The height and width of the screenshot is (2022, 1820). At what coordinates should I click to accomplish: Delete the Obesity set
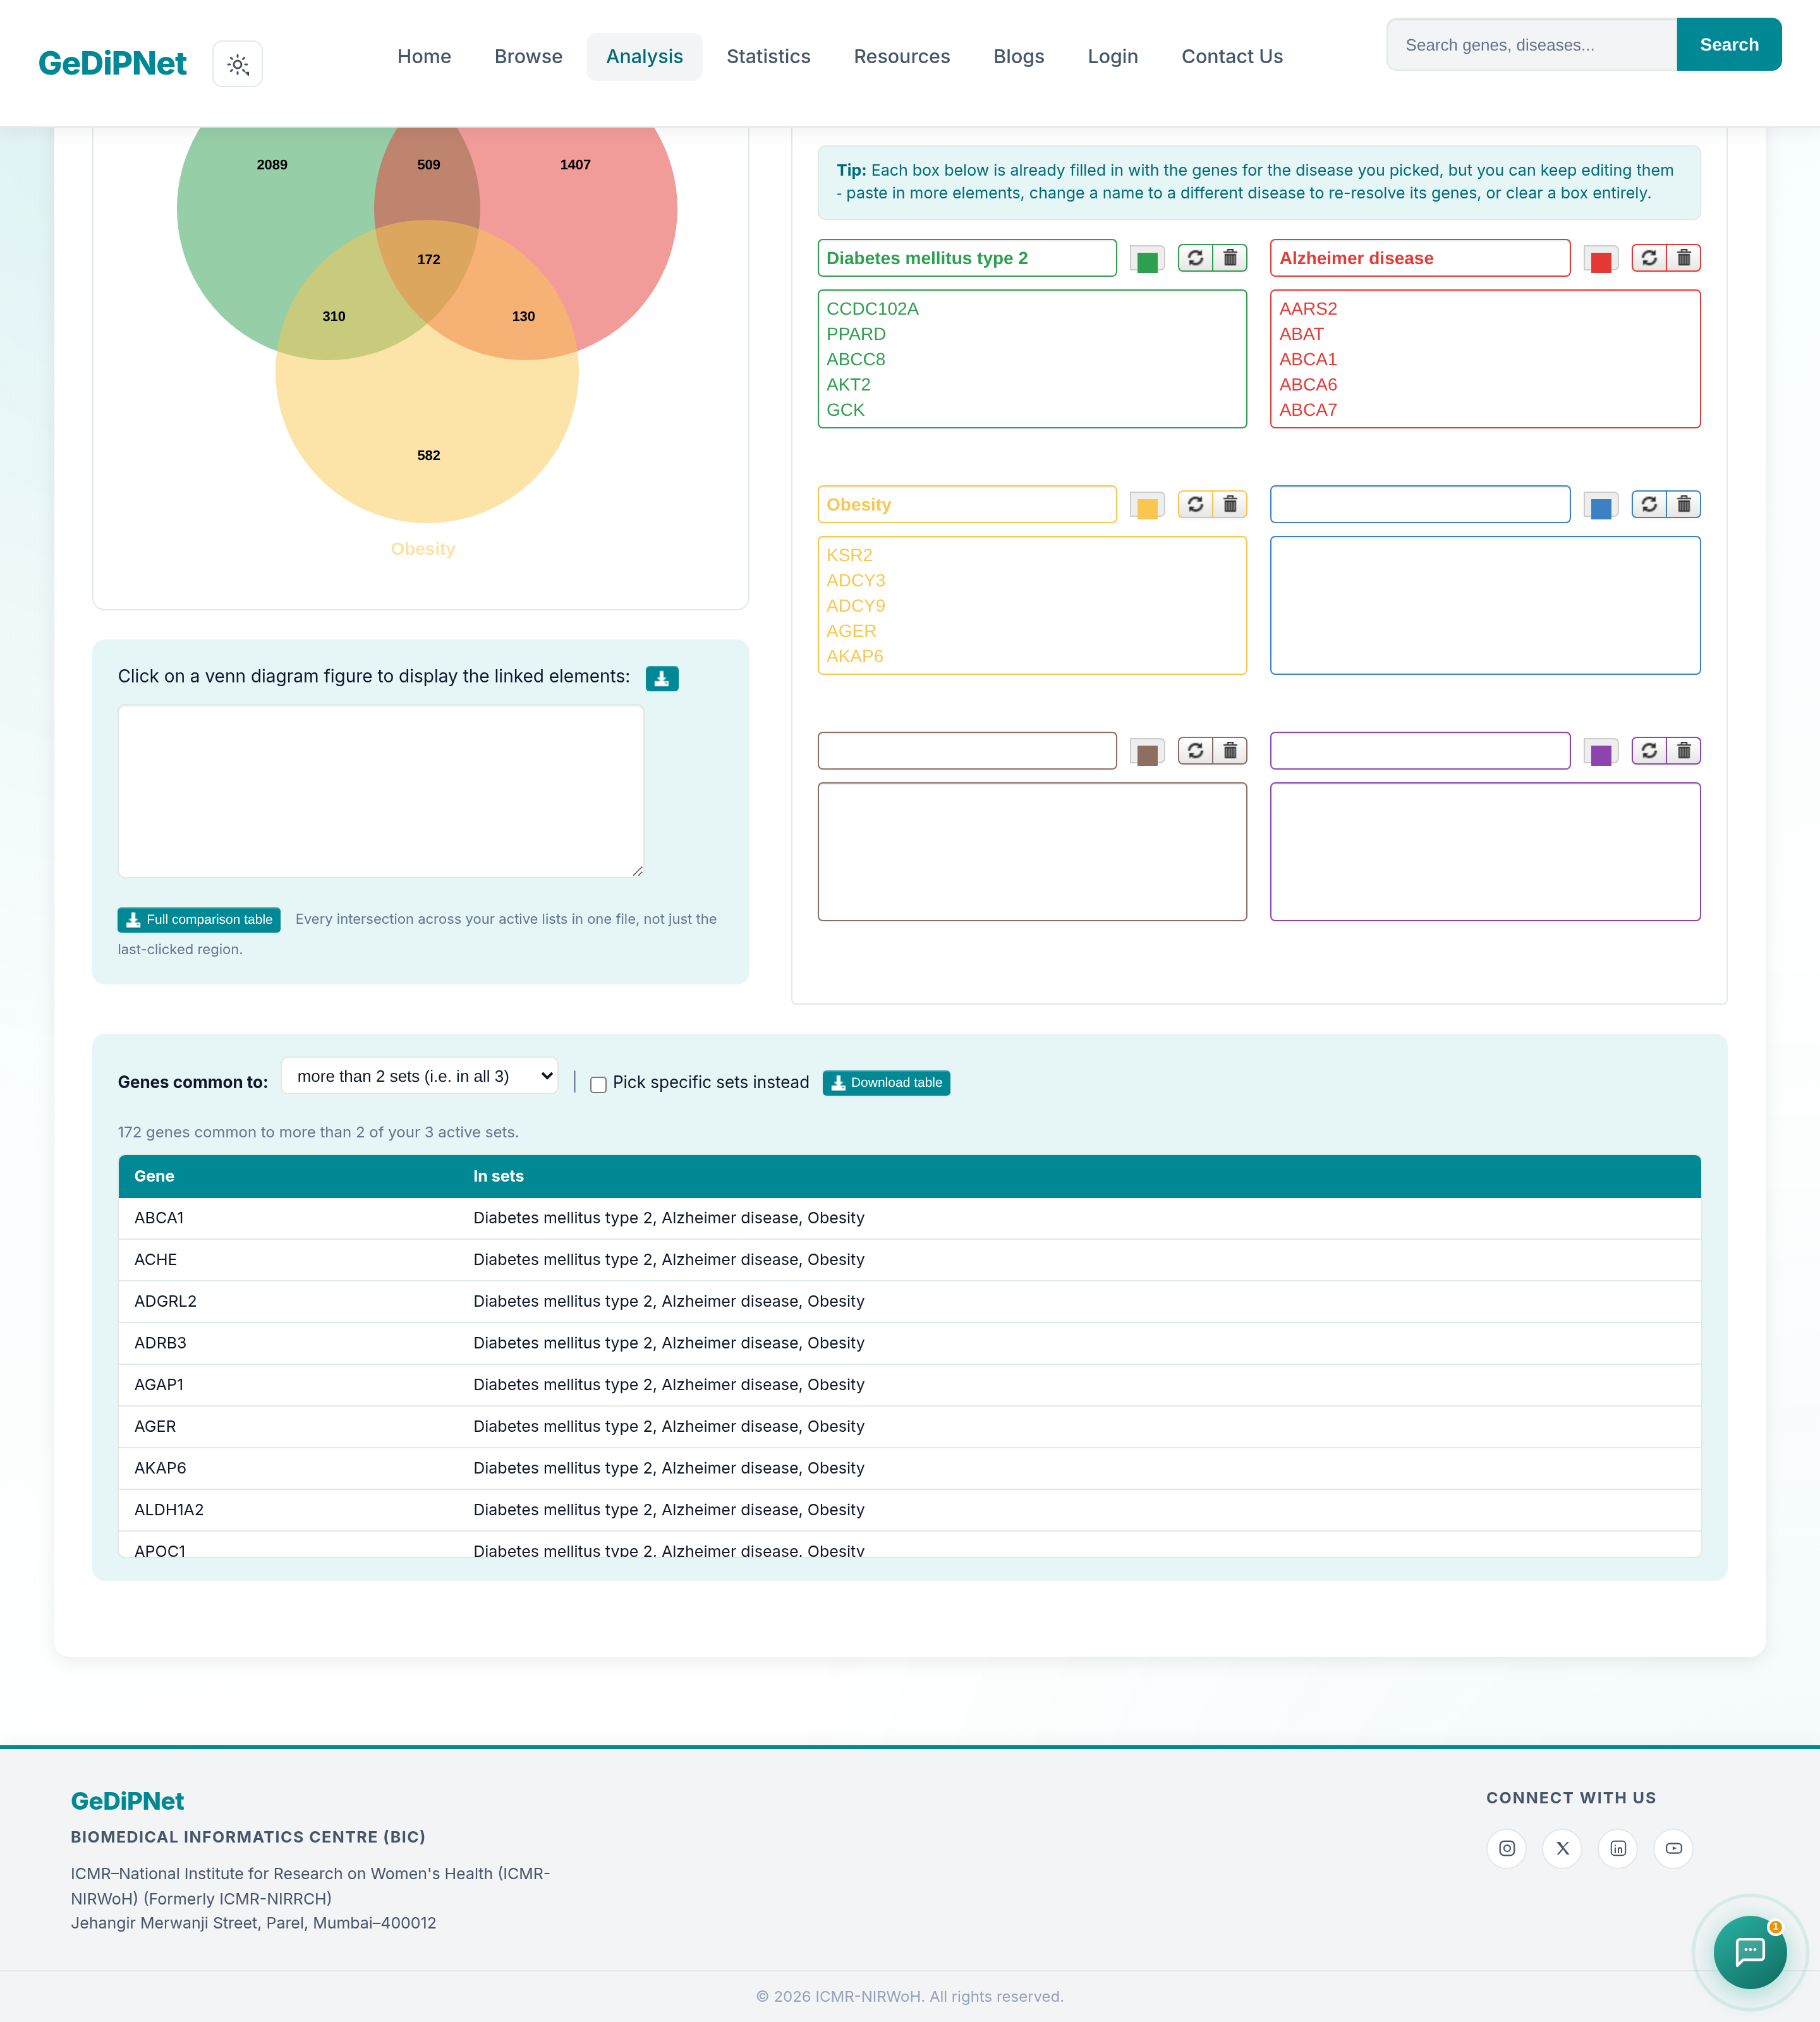pos(1230,504)
